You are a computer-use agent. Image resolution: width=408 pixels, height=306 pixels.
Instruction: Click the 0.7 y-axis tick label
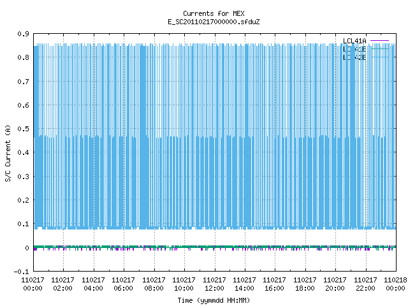point(23,82)
